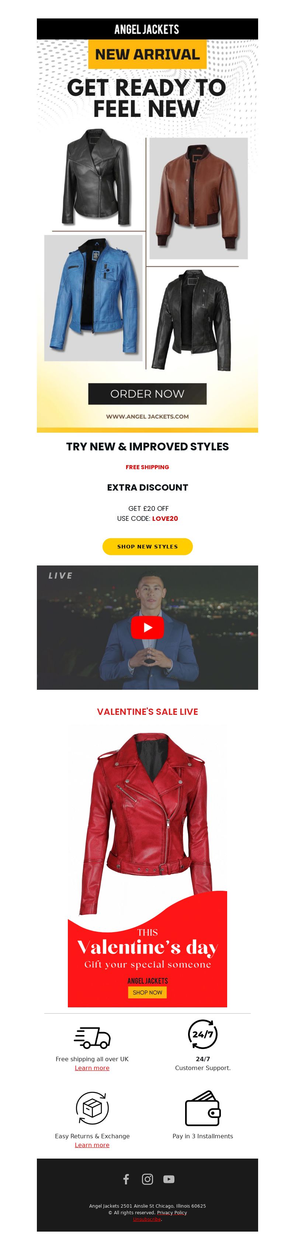Screen dimensions: 295x1246
Task: Click the red Valentine's jacket image
Action: pyautogui.click(x=147, y=825)
